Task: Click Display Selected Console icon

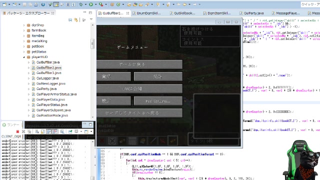Action: (x=76, y=131)
